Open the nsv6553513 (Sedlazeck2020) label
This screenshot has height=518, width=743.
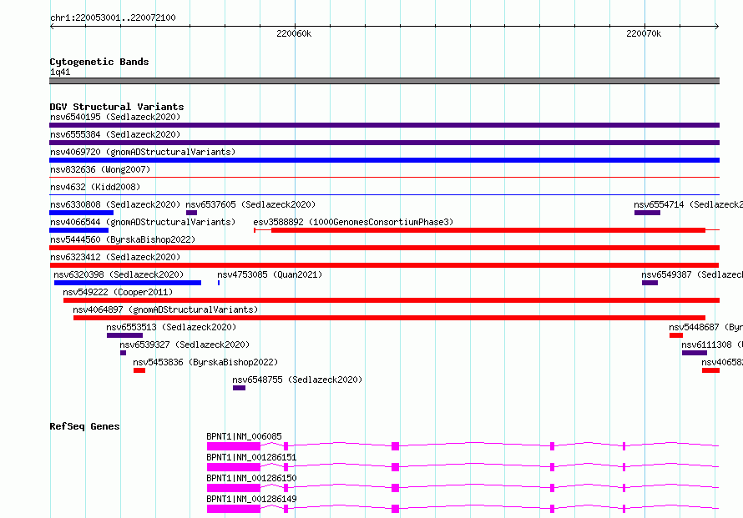171,327
